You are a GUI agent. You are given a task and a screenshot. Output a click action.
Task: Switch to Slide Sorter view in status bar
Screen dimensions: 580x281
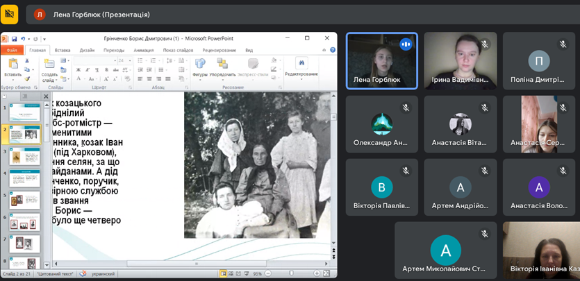pos(231,274)
